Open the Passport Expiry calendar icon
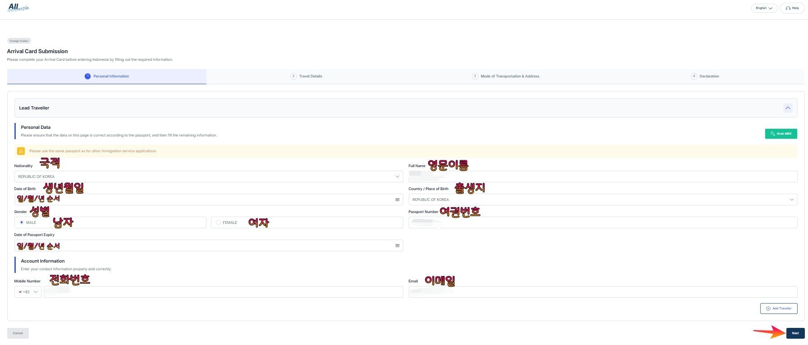Screen dimensions: 808x345 pos(397,245)
